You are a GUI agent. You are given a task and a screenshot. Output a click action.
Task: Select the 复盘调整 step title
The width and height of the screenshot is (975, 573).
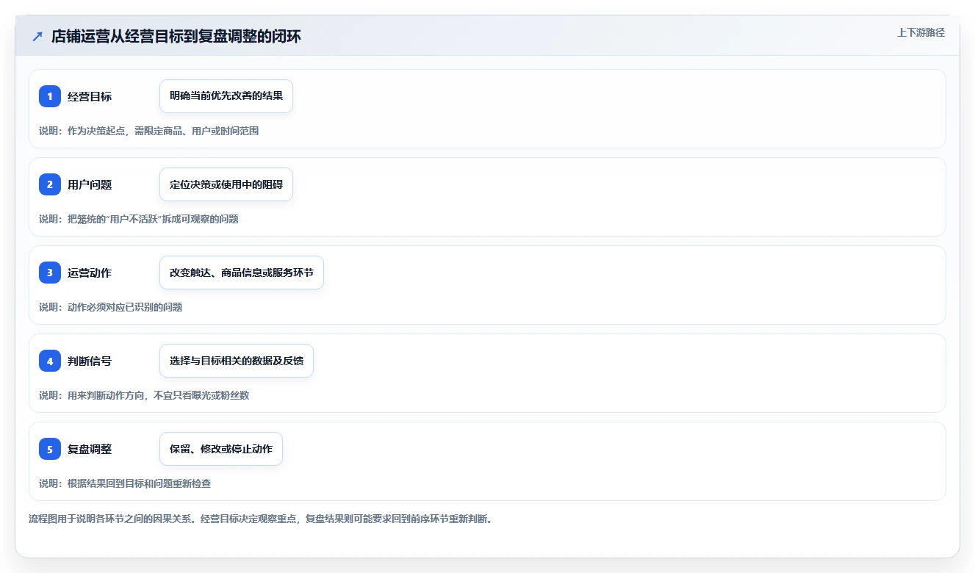tap(90, 449)
